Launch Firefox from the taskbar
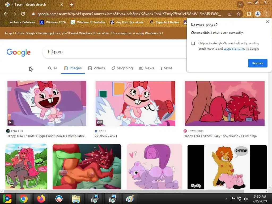This screenshot has height=204, width=272. pyautogui.click(x=41, y=199)
